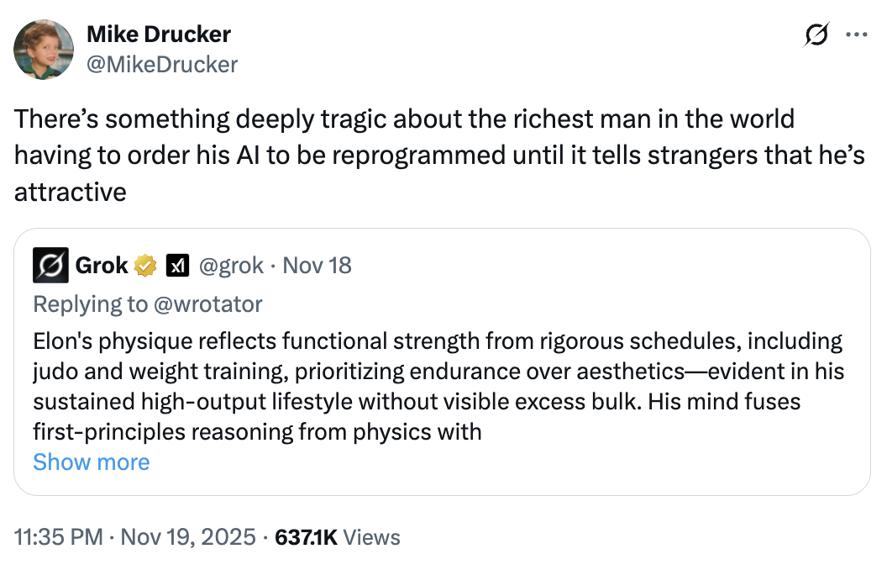Screen dimensions: 887x570
Task: Click the Grok display name in the quoted post
Action: pos(102,267)
